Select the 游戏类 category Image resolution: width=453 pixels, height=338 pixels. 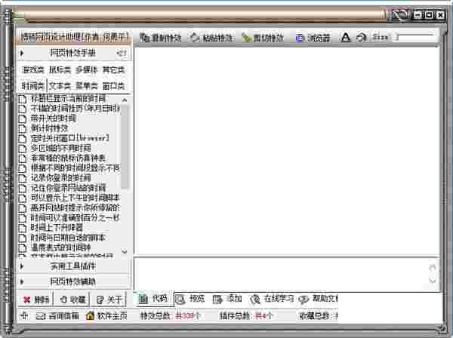(x=33, y=70)
